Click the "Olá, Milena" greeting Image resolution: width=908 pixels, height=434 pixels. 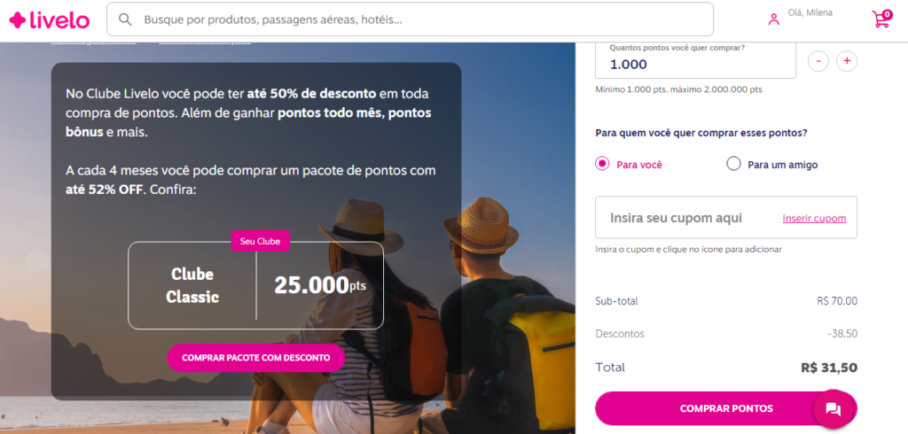[810, 12]
